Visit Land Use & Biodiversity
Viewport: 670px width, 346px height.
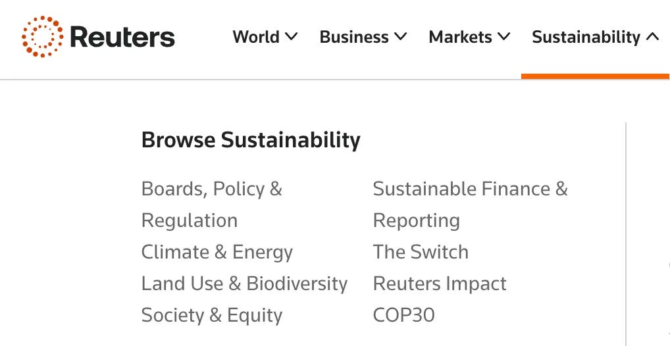tap(244, 284)
